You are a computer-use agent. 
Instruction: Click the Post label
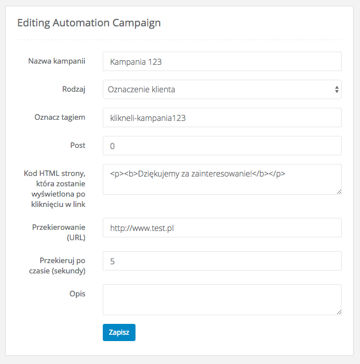pos(78,146)
